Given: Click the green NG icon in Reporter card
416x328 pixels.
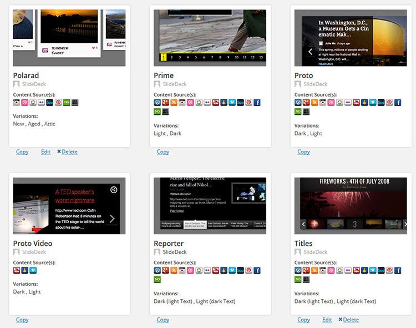Looking at the screenshot, I should coord(157,279).
